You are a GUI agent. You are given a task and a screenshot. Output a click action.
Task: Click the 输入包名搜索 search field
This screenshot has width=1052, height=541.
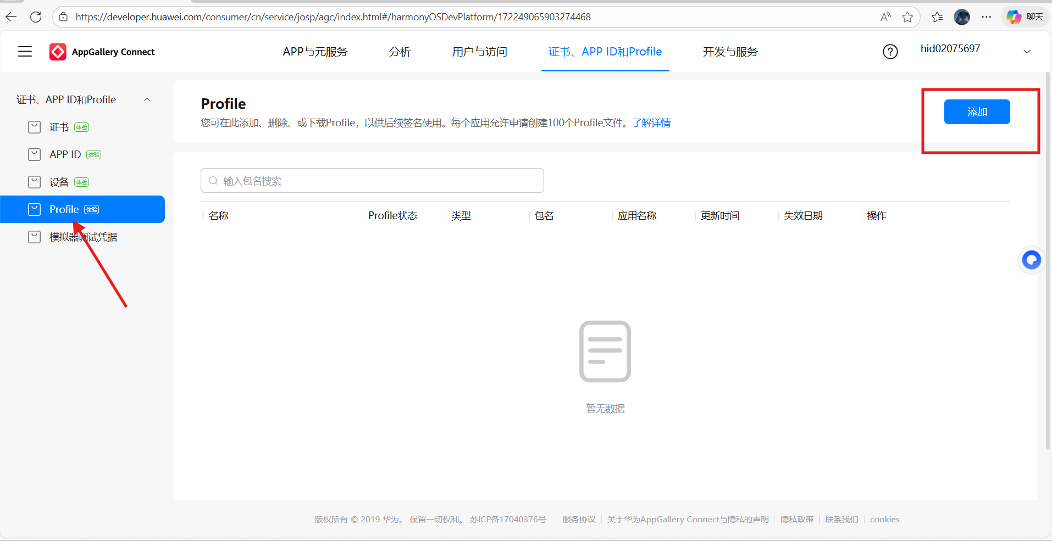(372, 180)
